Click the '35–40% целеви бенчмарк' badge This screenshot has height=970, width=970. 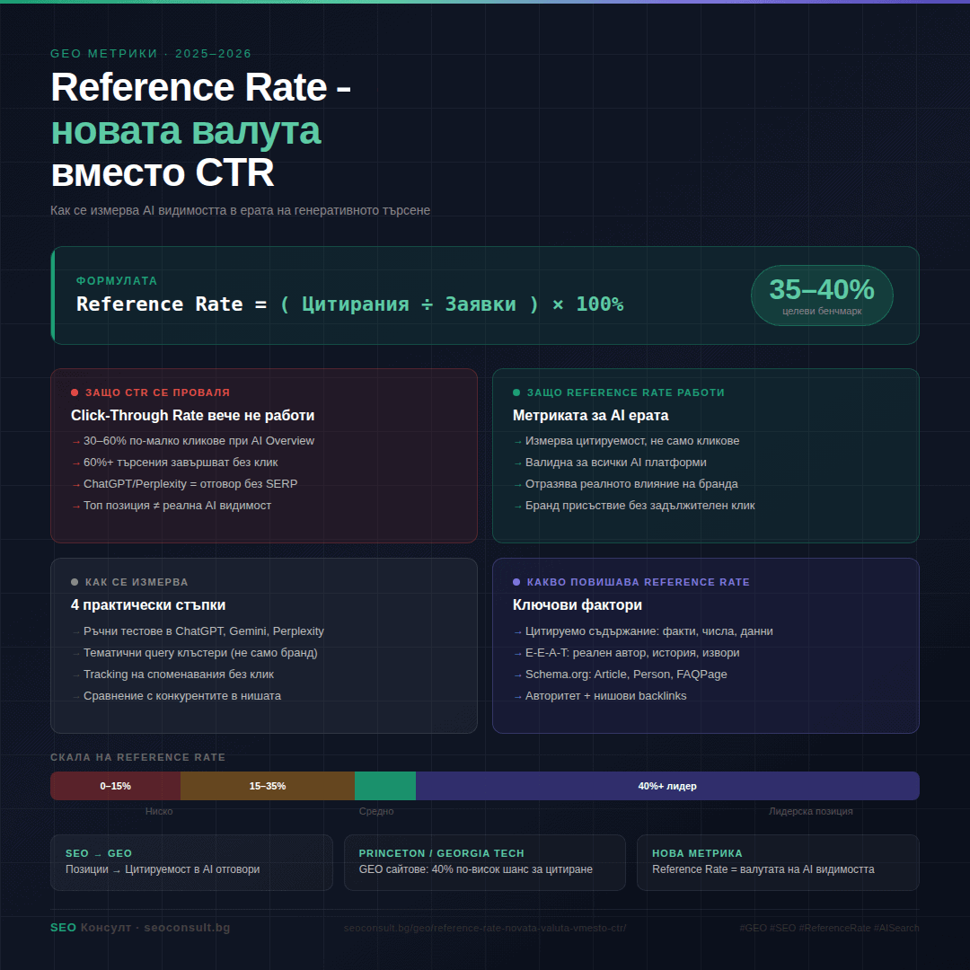821,295
